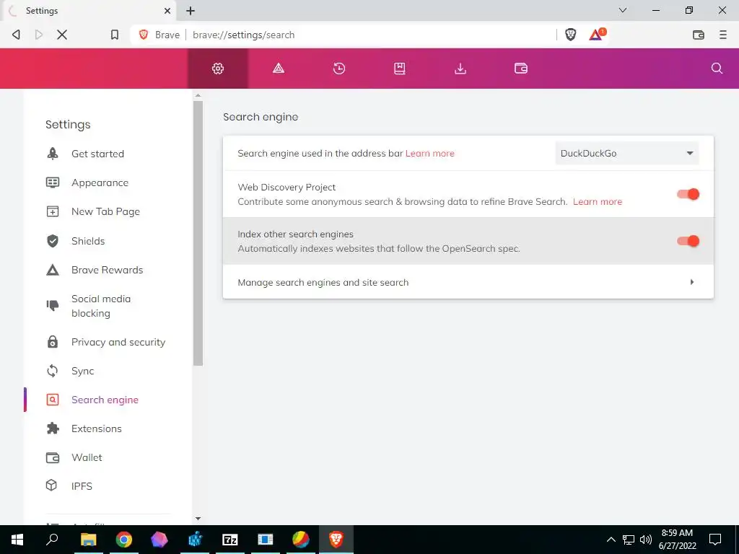Open Wallet icon in pink toolbar
This screenshot has width=739, height=554.
pyautogui.click(x=521, y=69)
